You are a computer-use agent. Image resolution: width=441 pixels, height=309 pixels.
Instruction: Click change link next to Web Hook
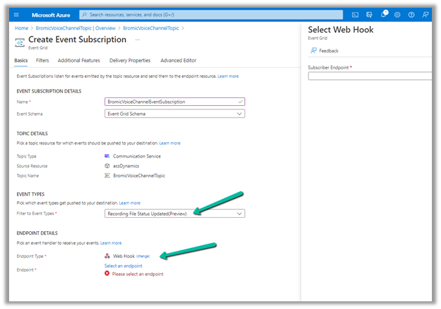pos(143,256)
